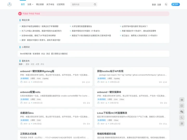Image resolution: width=187 pixels, height=140 pixels.
Task: Open the 标准情商(EQ)测试 link
Action: 41,54
